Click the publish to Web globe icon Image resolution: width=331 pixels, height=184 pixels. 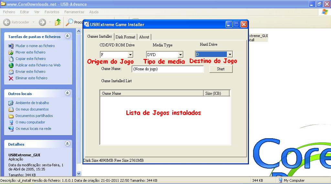11,65
